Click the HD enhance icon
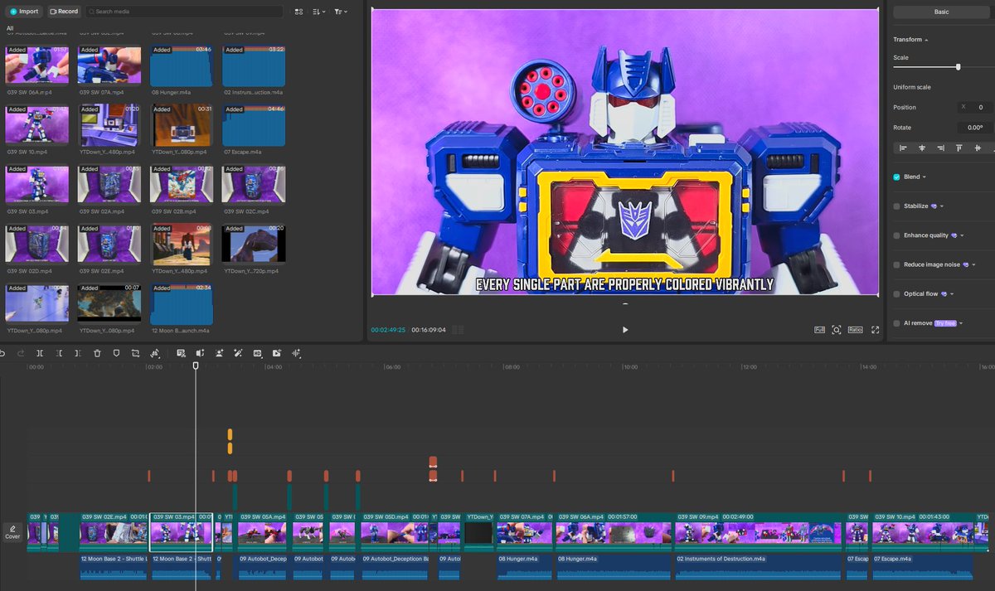Screen dimensions: 995x591 [257, 353]
